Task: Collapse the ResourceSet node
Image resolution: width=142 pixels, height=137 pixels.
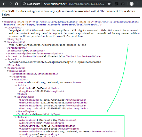Action: click(8, 71)
